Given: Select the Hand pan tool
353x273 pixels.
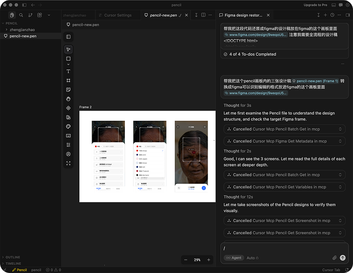Looking at the screenshot, I should pos(69,99).
